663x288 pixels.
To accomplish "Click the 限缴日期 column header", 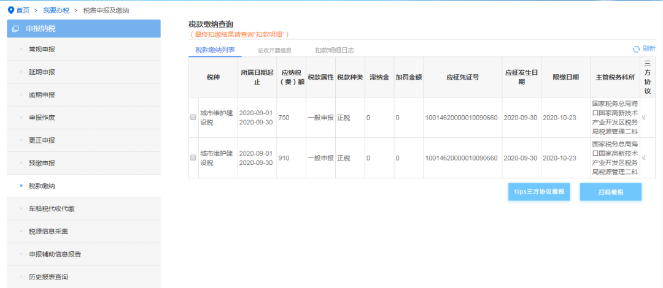I will (566, 77).
